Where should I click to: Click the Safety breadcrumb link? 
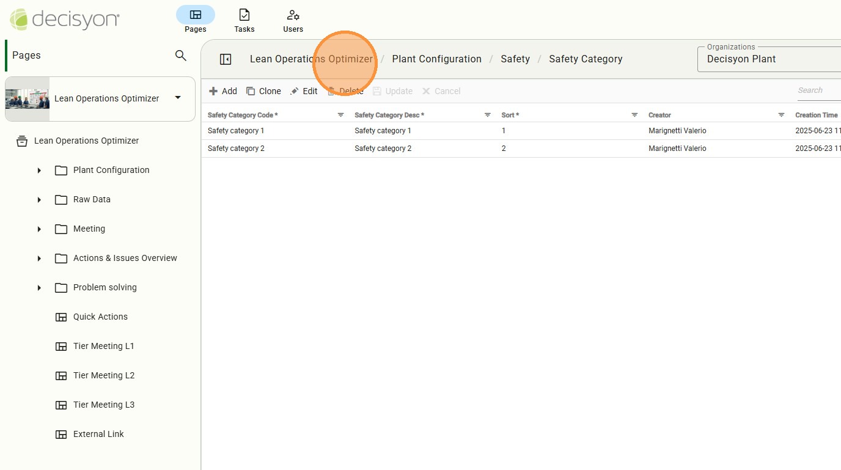tap(515, 59)
